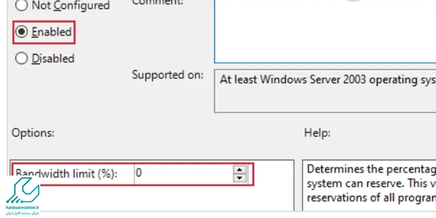Click the Help description text box

click(369, 186)
